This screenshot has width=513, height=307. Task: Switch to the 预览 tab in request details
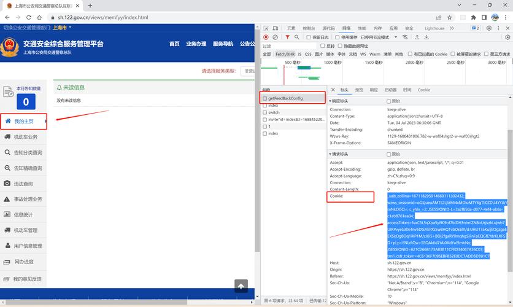click(x=359, y=90)
